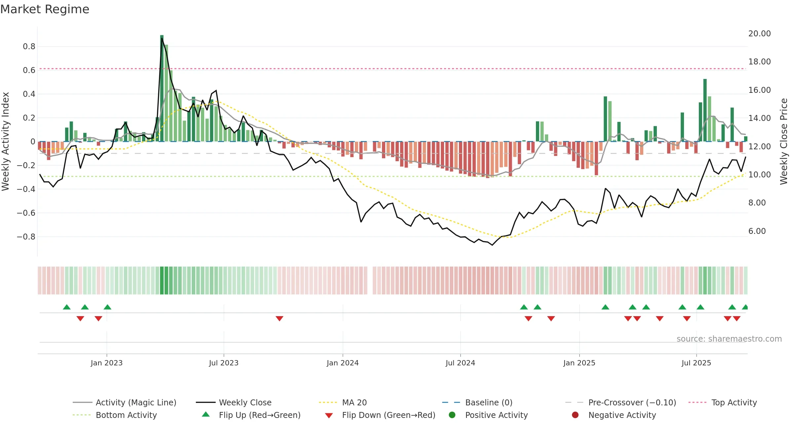793x446 pixels.
Task: Click the 14.00 price axis label
Action: pyautogui.click(x=759, y=118)
